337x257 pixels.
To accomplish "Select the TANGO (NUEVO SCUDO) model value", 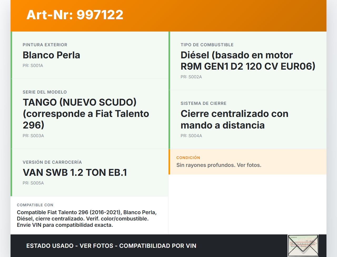I will tap(86, 114).
